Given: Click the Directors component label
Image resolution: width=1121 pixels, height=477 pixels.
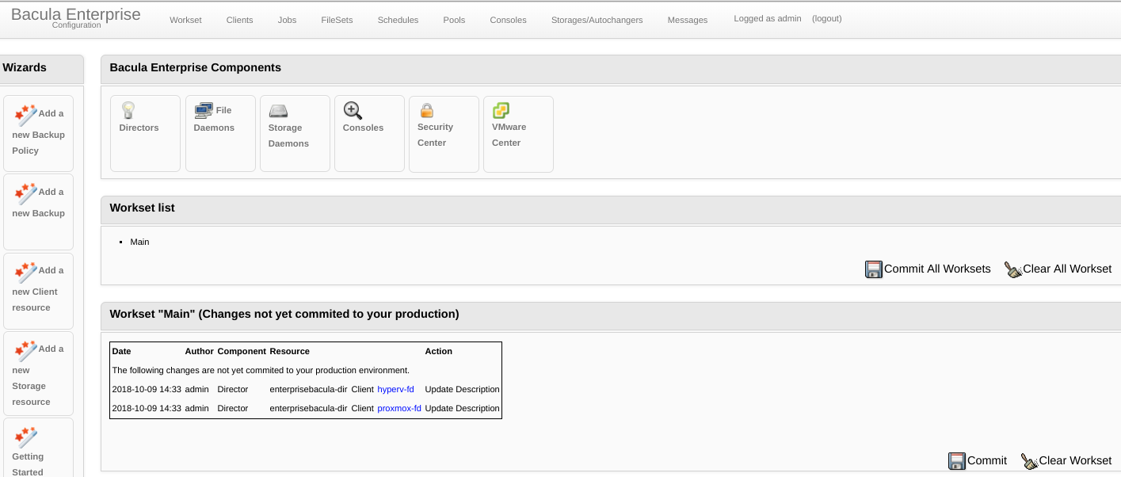Looking at the screenshot, I should coord(139,128).
